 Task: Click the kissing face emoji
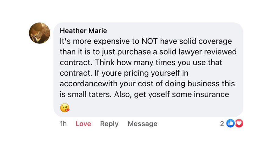coord(65,108)
